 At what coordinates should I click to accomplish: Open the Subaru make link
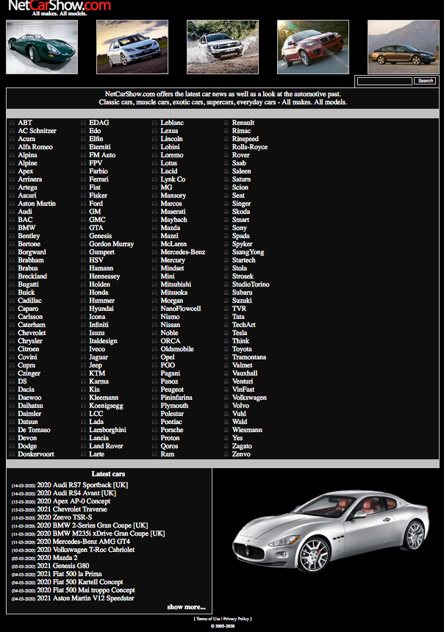(242, 292)
